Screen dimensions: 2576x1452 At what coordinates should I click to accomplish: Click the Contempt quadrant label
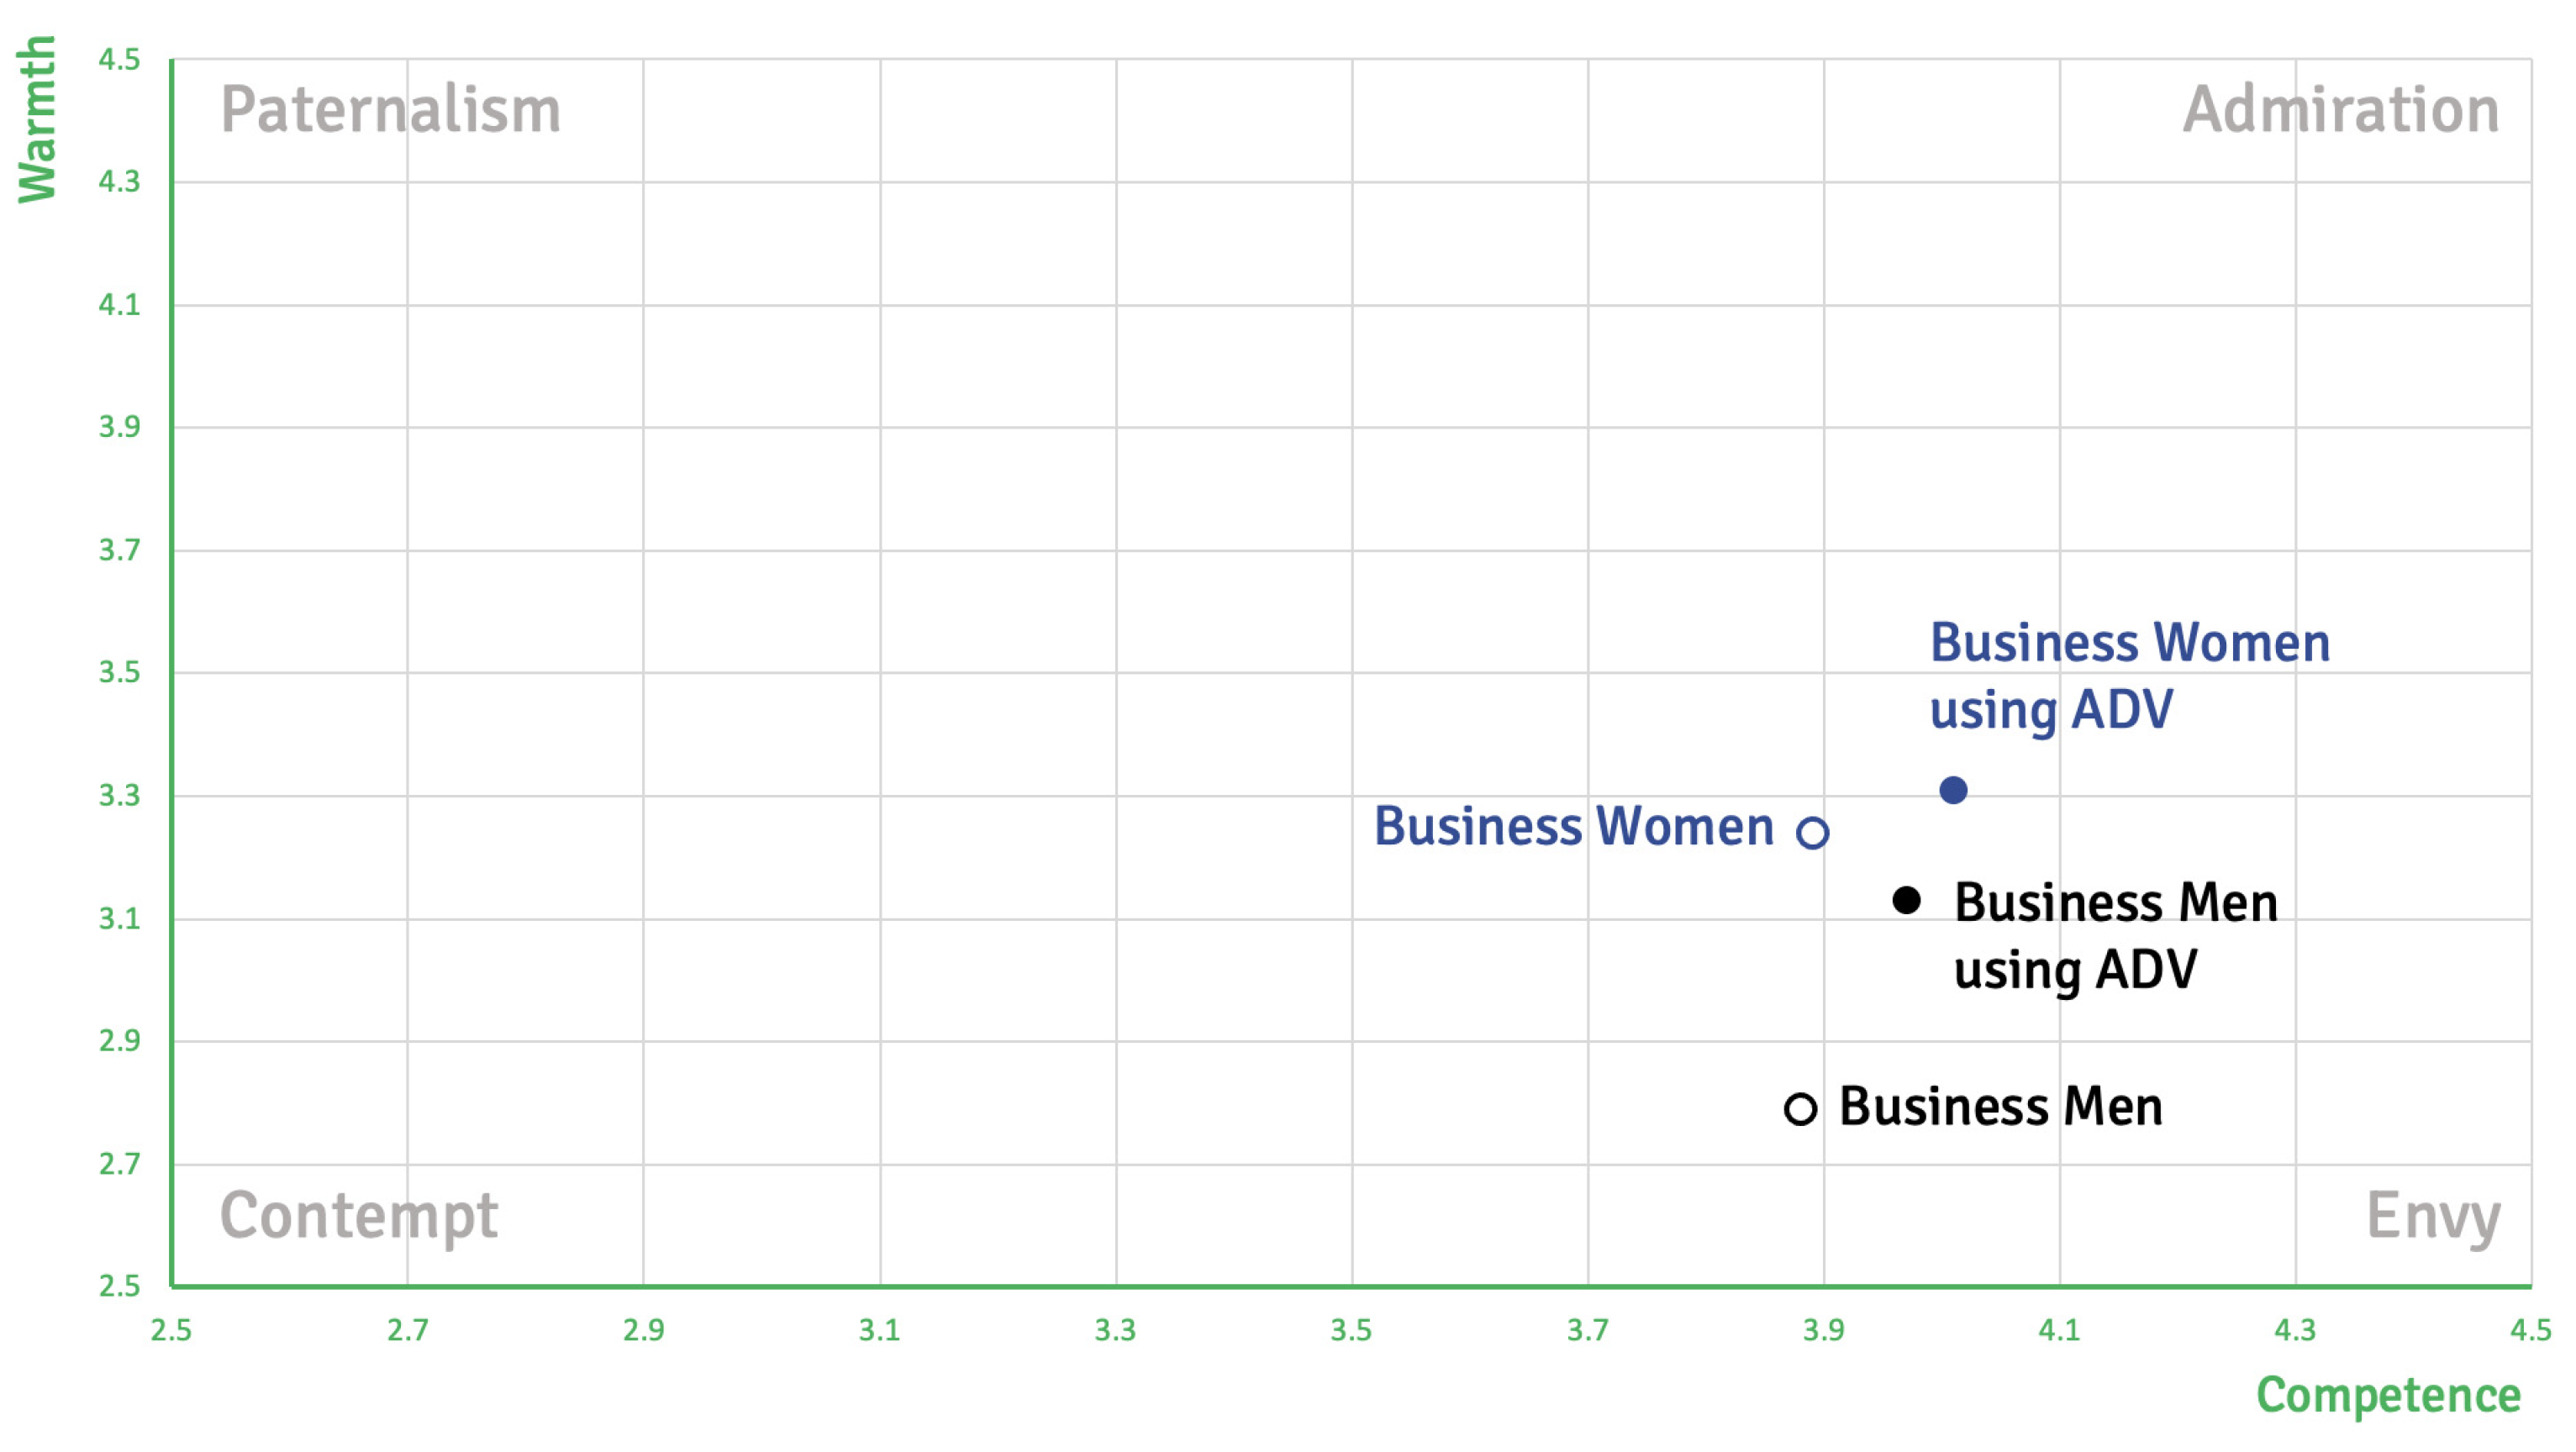coord(358,1215)
